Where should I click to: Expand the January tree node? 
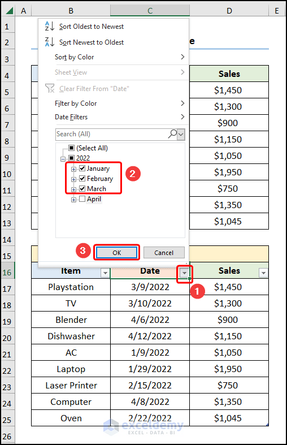click(74, 169)
